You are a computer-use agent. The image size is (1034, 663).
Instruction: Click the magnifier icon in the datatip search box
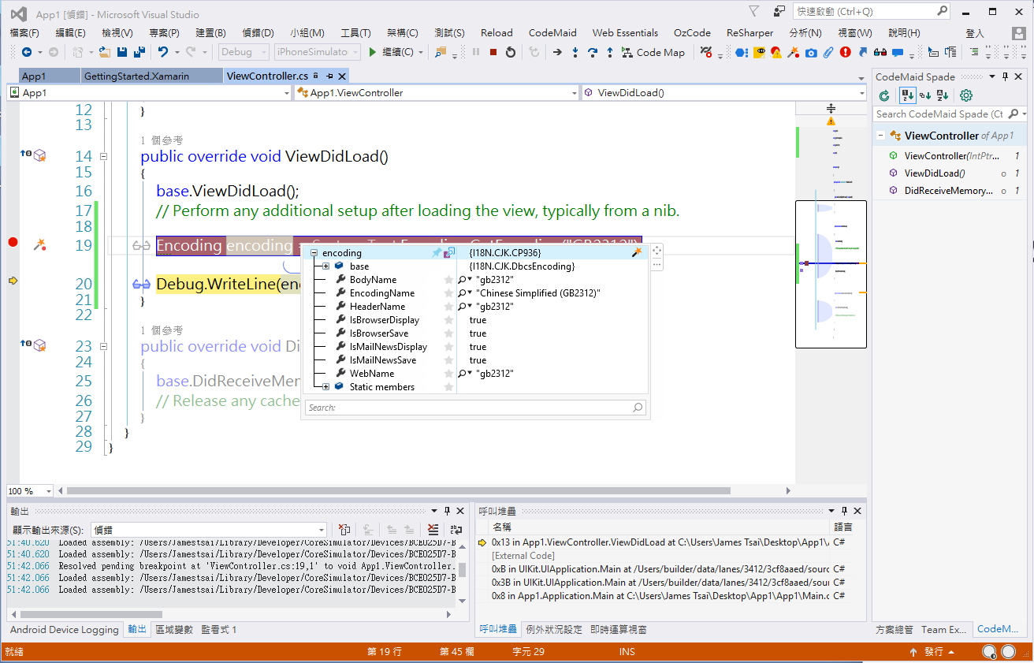[x=638, y=408]
